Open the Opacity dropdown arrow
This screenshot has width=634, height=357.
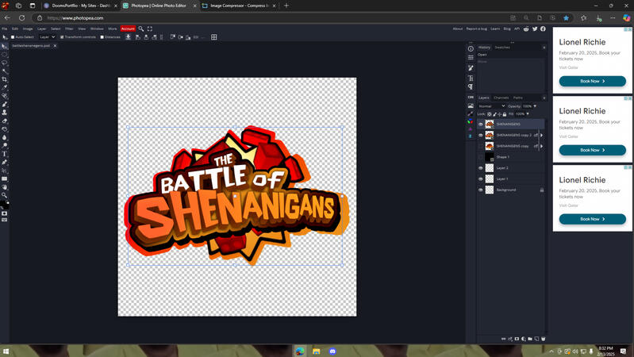coord(535,106)
